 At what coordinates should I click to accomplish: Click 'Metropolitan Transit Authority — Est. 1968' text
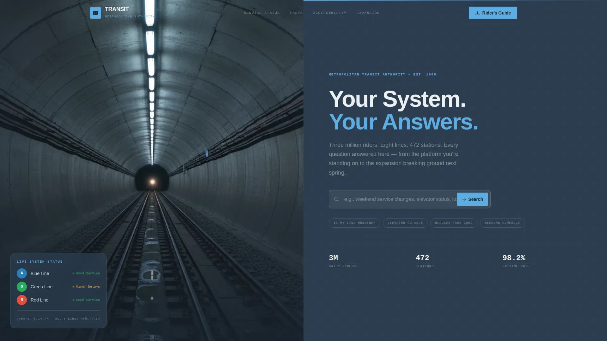pos(383,75)
